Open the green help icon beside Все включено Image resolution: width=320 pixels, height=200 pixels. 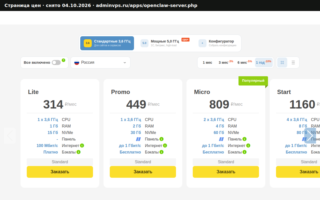(x=63, y=60)
